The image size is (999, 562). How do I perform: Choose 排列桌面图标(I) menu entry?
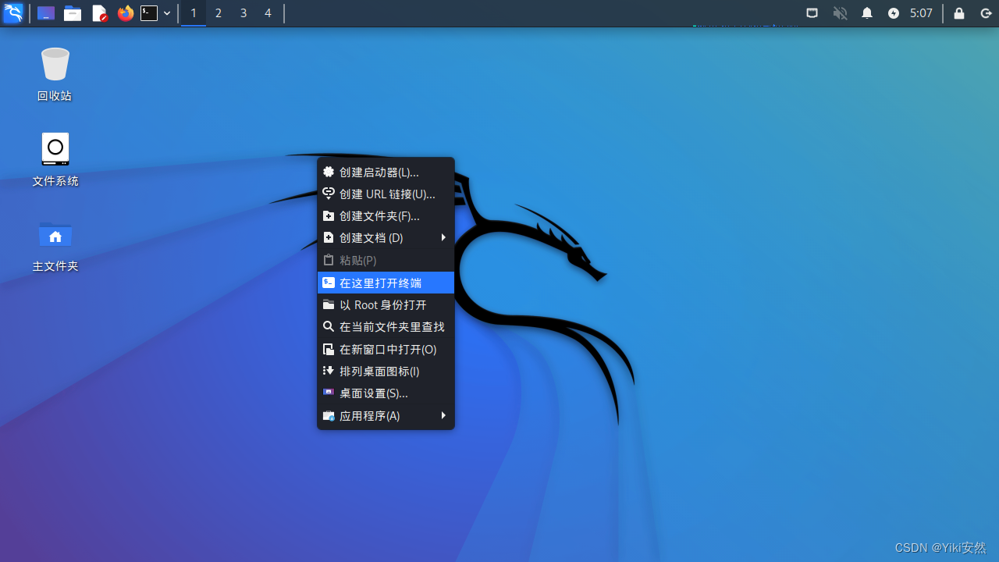(386, 371)
